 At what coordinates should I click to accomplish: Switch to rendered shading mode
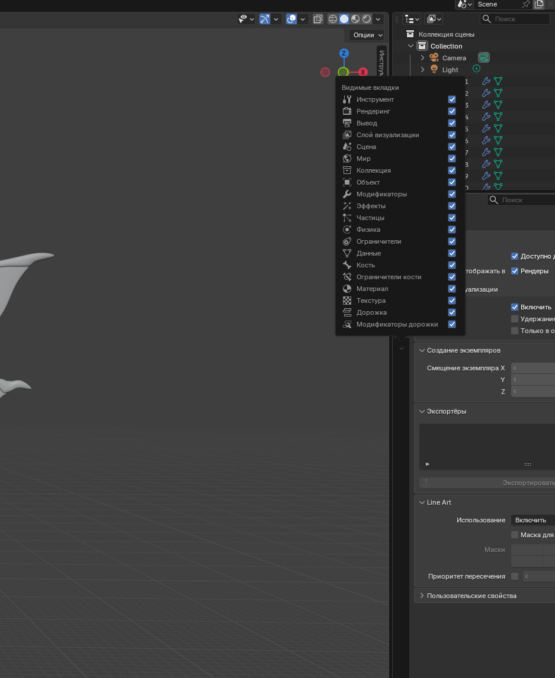[x=367, y=19]
